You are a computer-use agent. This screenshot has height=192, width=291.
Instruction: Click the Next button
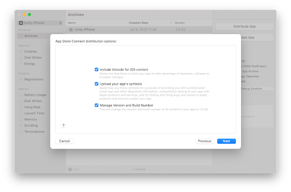coord(226,141)
